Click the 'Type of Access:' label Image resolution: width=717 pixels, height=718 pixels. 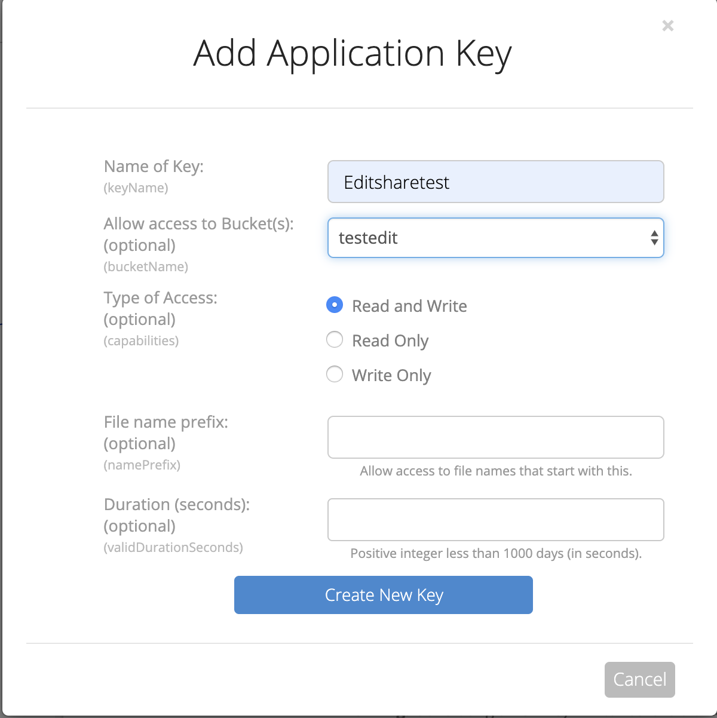(160, 297)
